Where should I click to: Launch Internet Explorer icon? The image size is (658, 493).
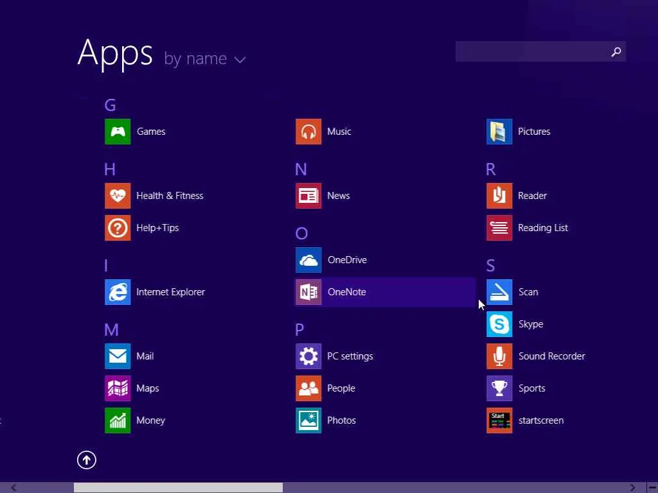118,292
